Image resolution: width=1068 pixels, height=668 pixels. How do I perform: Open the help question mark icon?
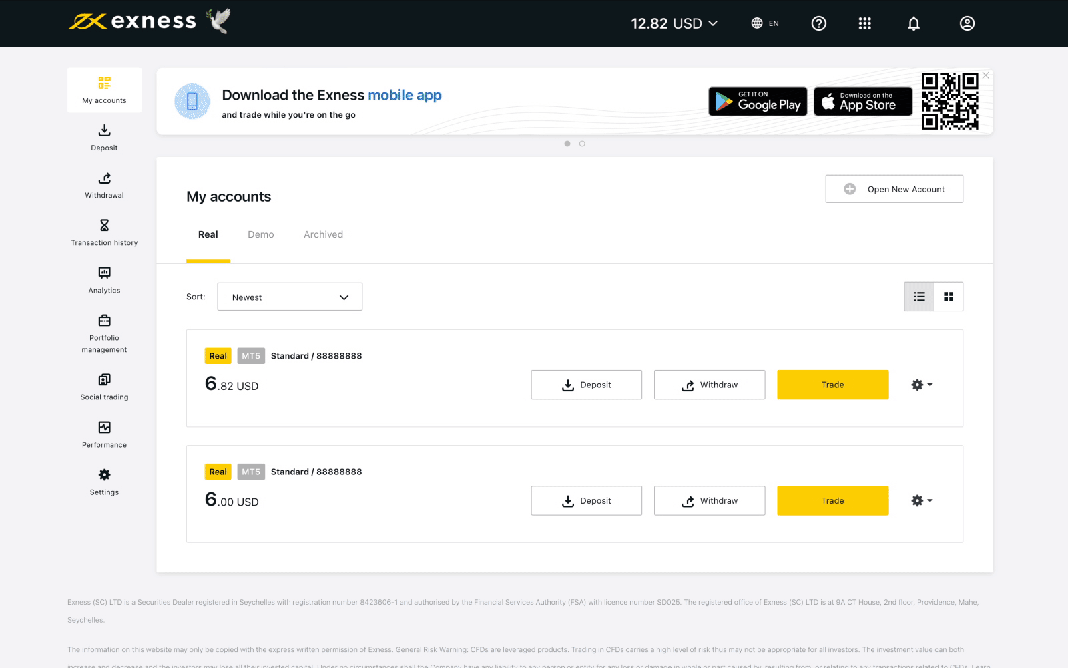[x=818, y=23]
